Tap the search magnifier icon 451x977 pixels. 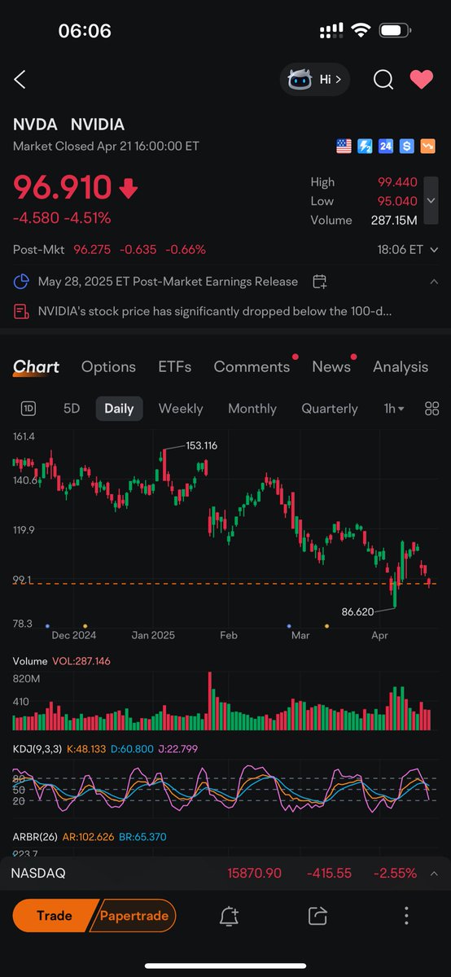(383, 79)
